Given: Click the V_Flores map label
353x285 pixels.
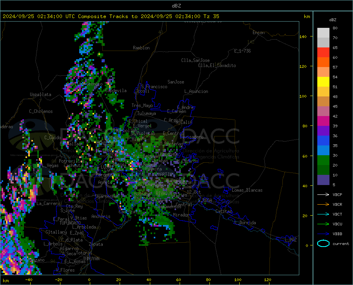Looking at the screenshot, I should (65, 270).
